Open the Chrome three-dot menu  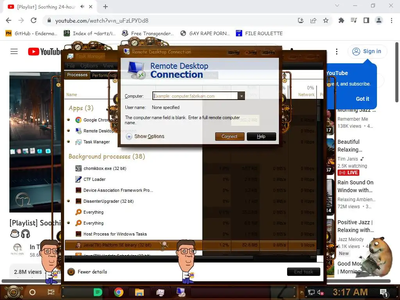coord(391,20)
